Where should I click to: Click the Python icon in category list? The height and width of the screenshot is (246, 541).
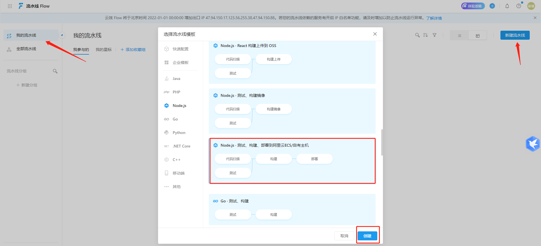[167, 133]
